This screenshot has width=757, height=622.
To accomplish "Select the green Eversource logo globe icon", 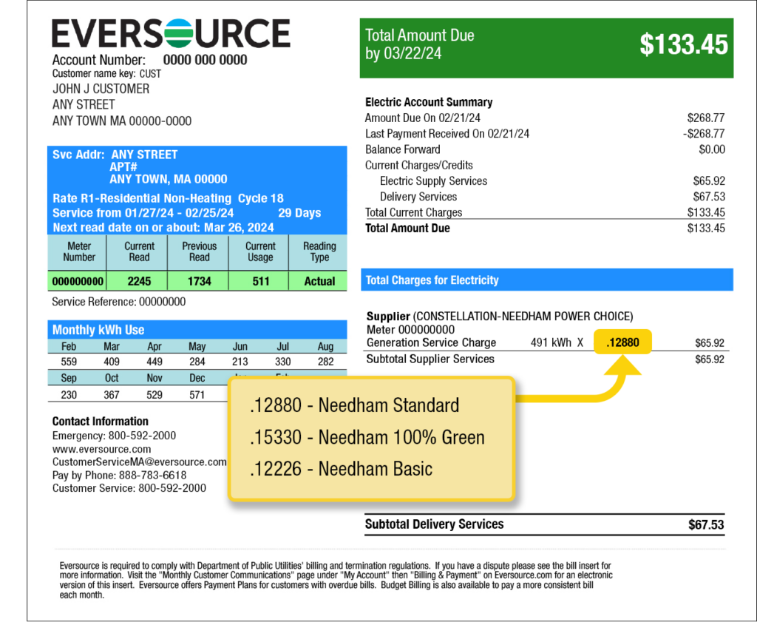I will click(177, 33).
